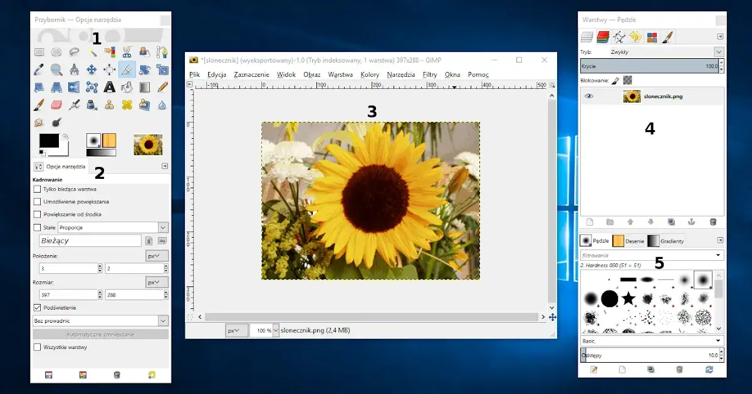Select the Text tool in the toolbox

click(x=109, y=87)
